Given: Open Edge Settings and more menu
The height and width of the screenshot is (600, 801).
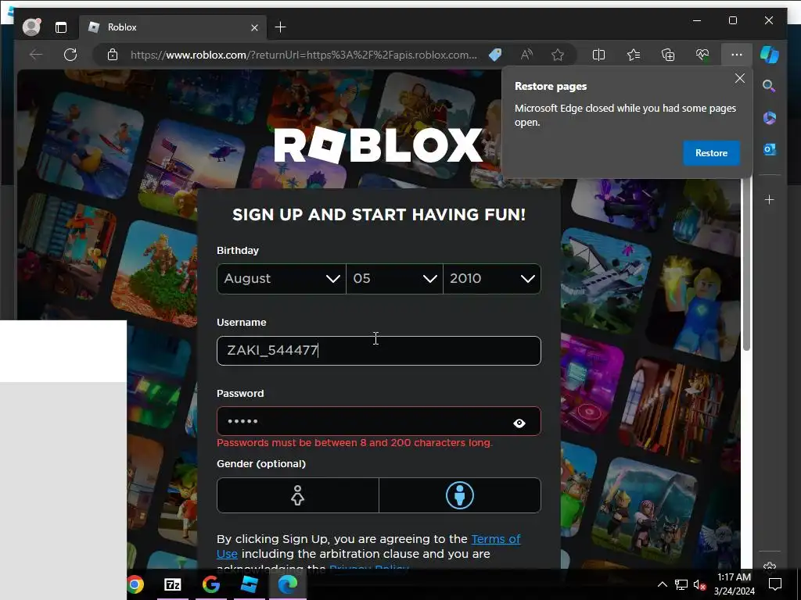Looking at the screenshot, I should coord(737,55).
